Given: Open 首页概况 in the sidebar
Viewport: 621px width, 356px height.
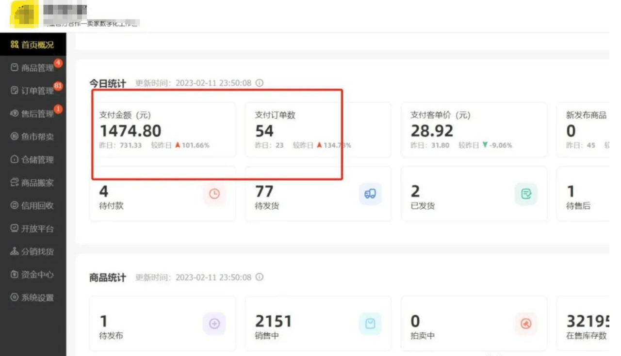Looking at the screenshot, I should pyautogui.click(x=33, y=45).
